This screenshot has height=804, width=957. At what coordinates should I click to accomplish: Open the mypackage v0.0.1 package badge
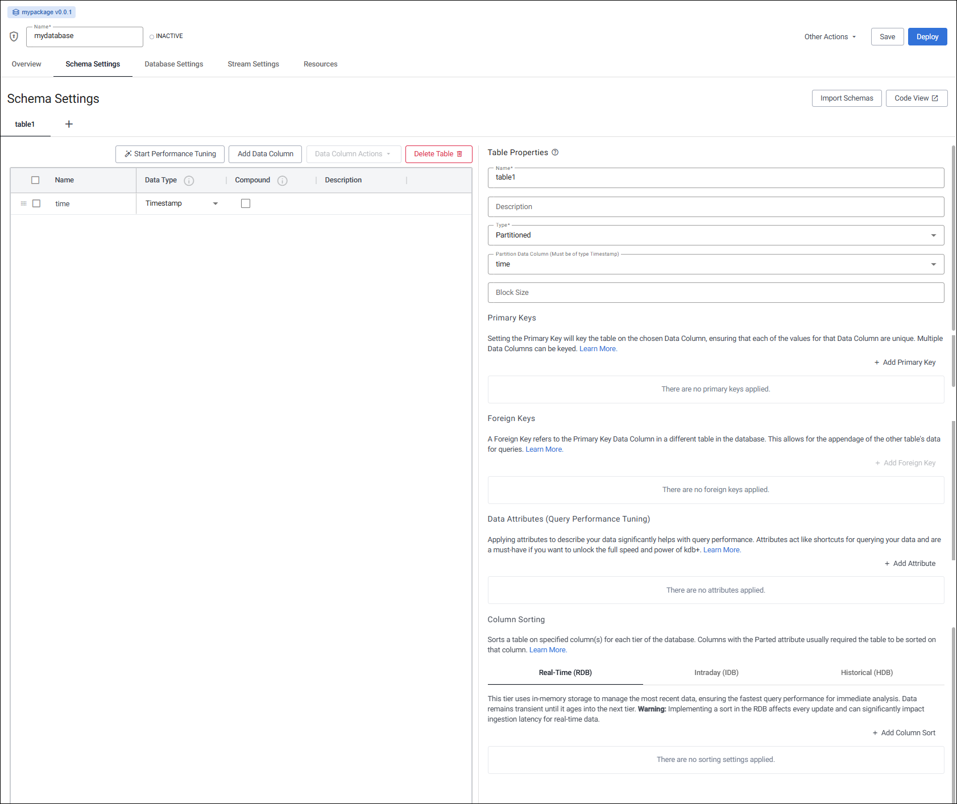[41, 11]
